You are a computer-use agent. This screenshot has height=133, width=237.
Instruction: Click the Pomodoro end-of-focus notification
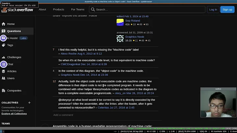(x=19, y=4)
